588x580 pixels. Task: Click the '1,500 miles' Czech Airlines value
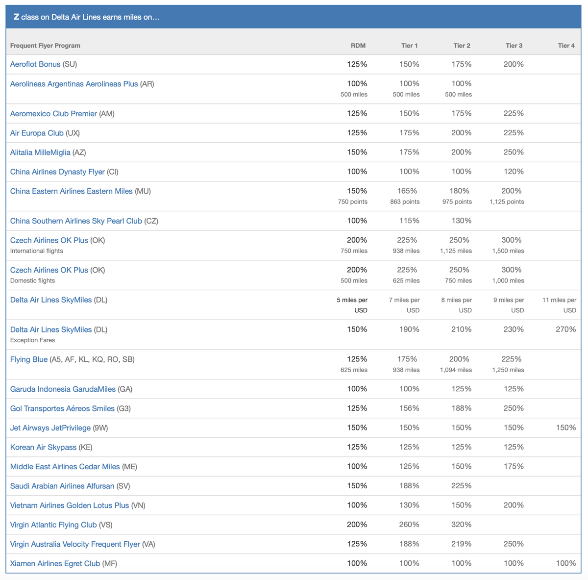pyautogui.click(x=508, y=251)
